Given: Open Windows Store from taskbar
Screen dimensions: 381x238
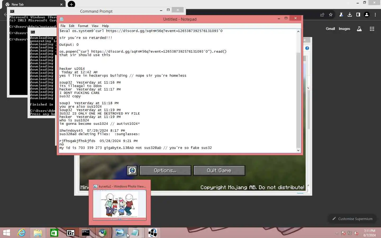Looking at the screenshot, I should click(x=54, y=233).
